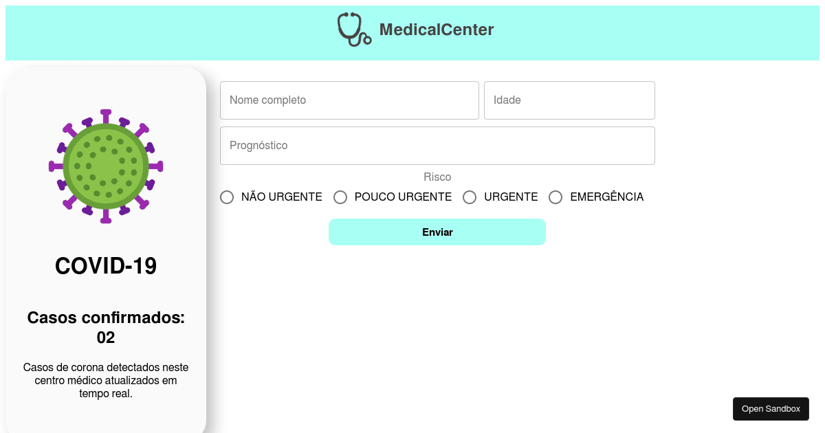This screenshot has width=825, height=433.
Task: Choose the EMERGÊNCIA risk level
Action: coord(555,197)
